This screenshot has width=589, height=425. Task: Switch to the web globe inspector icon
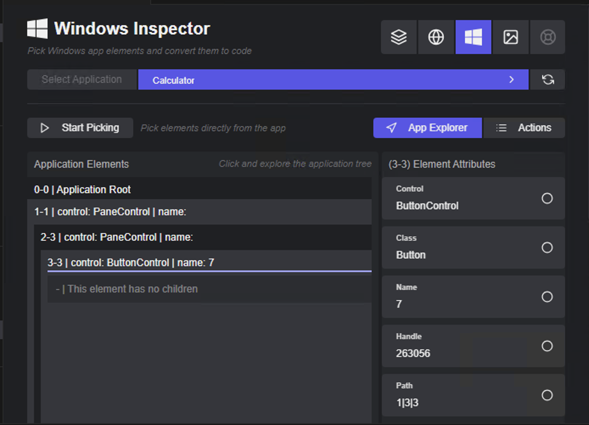(436, 37)
